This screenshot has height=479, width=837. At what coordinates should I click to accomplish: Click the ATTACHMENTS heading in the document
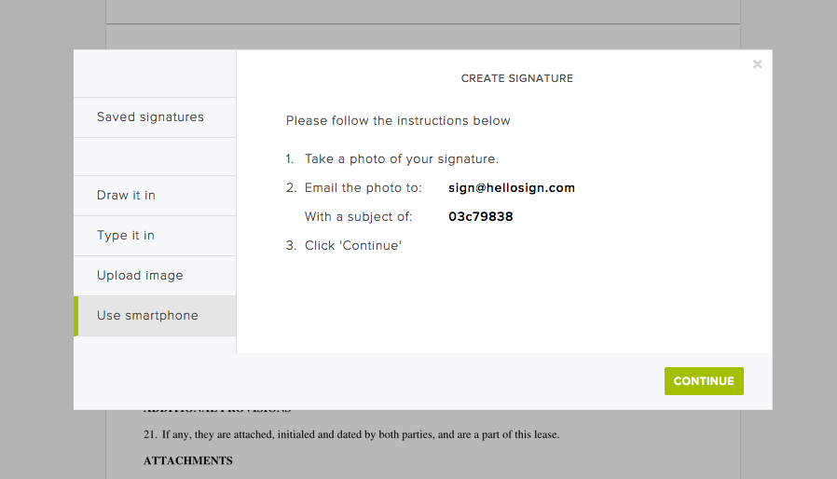188,460
